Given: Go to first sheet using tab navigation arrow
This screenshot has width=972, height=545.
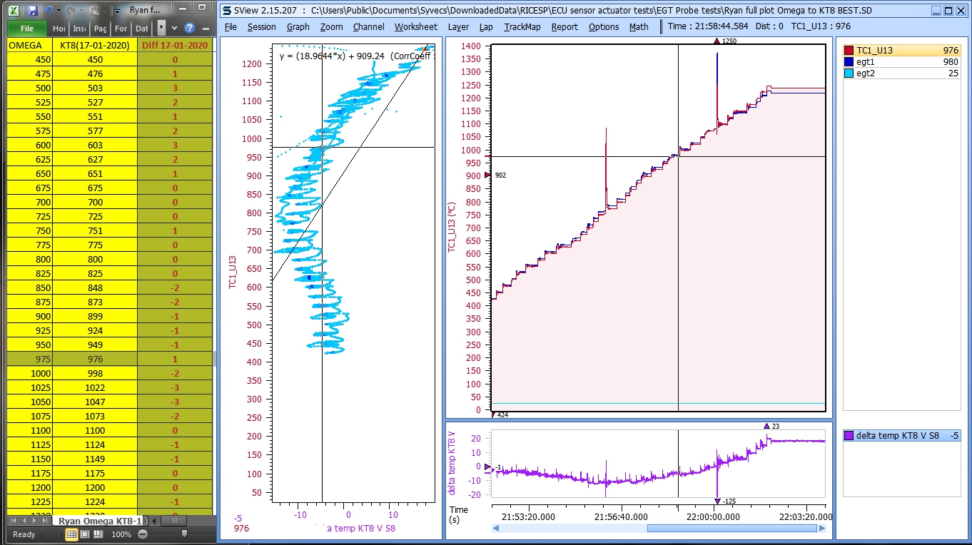Looking at the screenshot, I should coord(13,521).
